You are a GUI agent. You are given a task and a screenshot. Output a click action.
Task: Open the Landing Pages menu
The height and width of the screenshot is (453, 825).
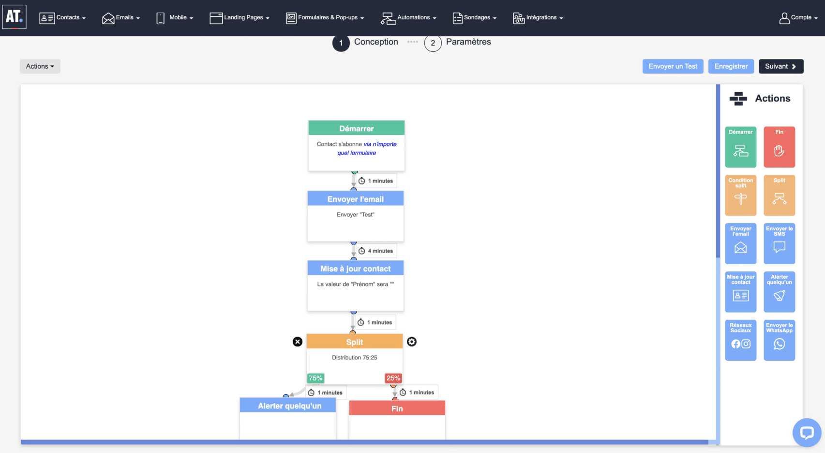pos(240,18)
